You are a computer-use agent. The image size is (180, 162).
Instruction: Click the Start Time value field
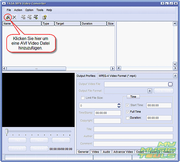pyautogui.click(x=159, y=105)
